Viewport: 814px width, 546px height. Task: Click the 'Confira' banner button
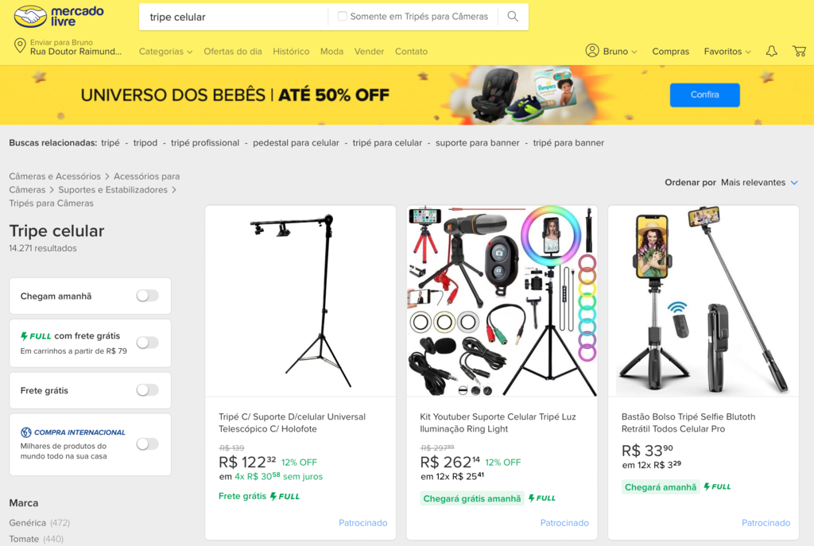(x=704, y=95)
